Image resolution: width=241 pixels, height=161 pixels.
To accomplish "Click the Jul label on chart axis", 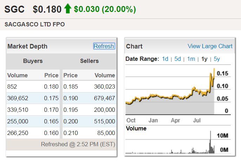I will click(x=197, y=120).
